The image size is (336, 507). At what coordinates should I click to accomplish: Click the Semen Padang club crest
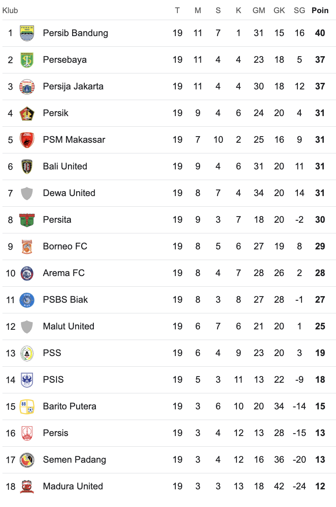pyautogui.click(x=27, y=460)
